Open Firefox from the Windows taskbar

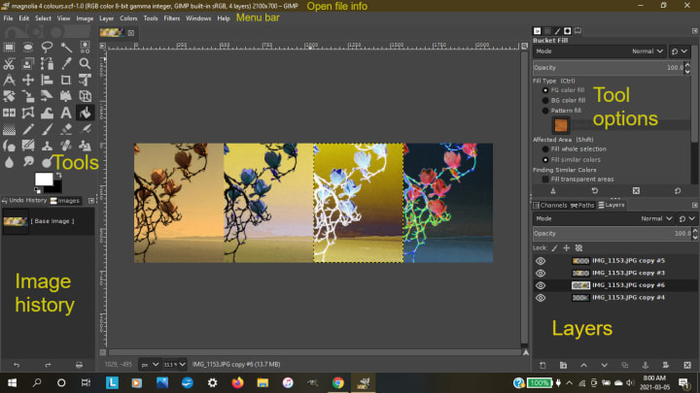238,383
